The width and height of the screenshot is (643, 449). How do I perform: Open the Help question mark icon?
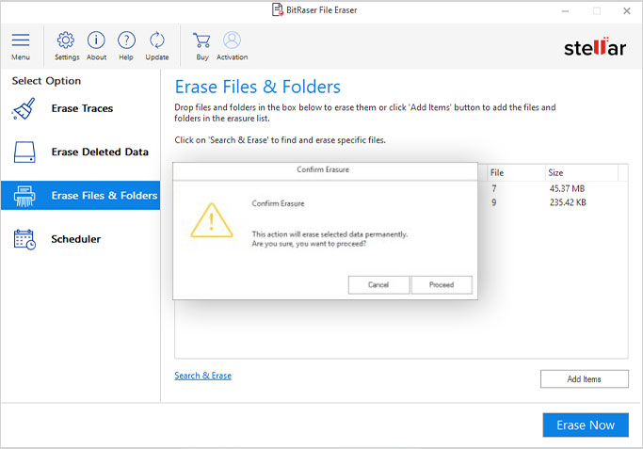click(x=126, y=40)
